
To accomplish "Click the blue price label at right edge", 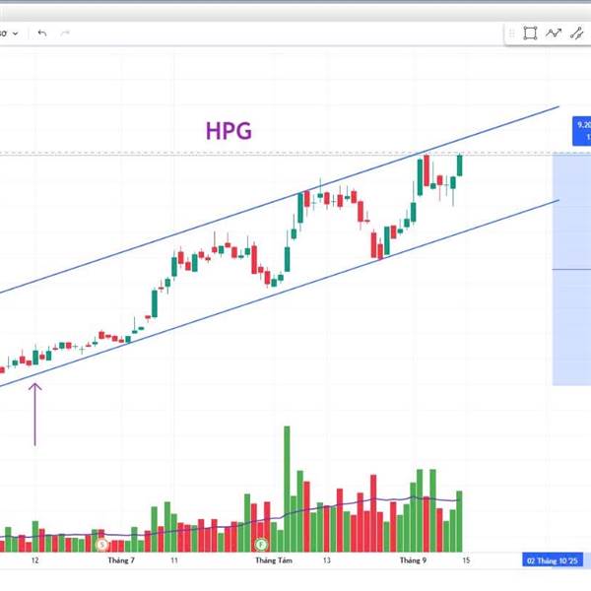I will 581,131.
